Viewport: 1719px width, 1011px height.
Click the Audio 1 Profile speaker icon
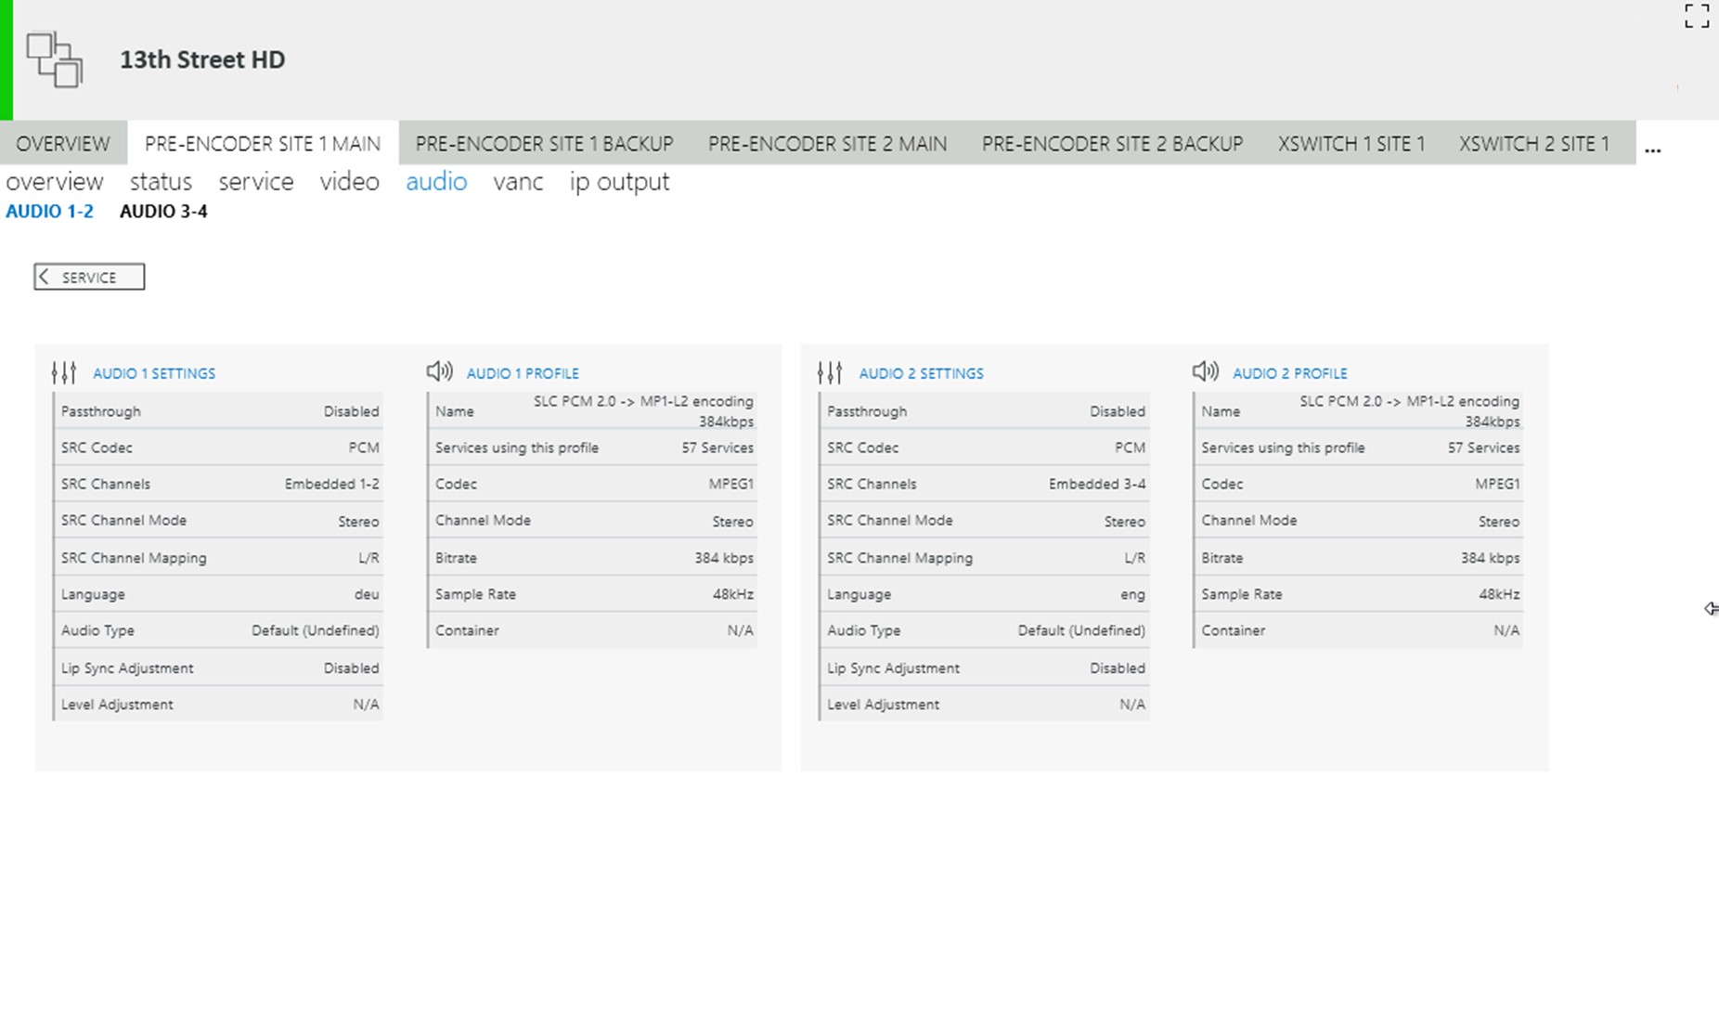439,372
